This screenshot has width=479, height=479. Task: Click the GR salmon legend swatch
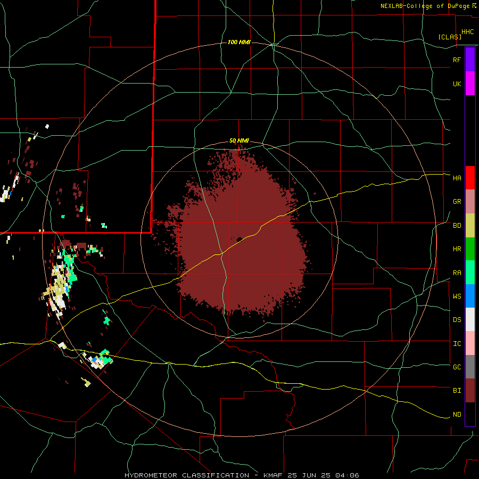(470, 202)
